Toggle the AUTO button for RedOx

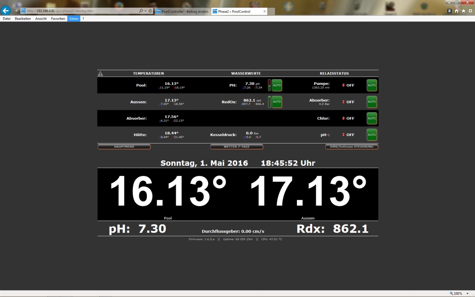click(277, 102)
